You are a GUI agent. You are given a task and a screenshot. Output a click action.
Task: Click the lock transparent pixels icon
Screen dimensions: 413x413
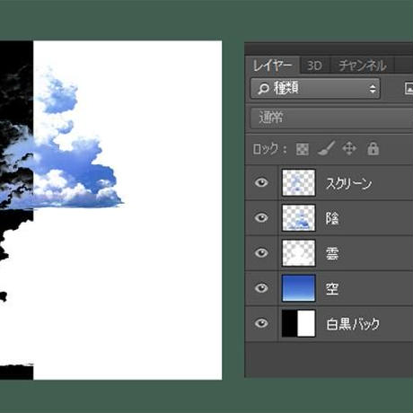[303, 149]
